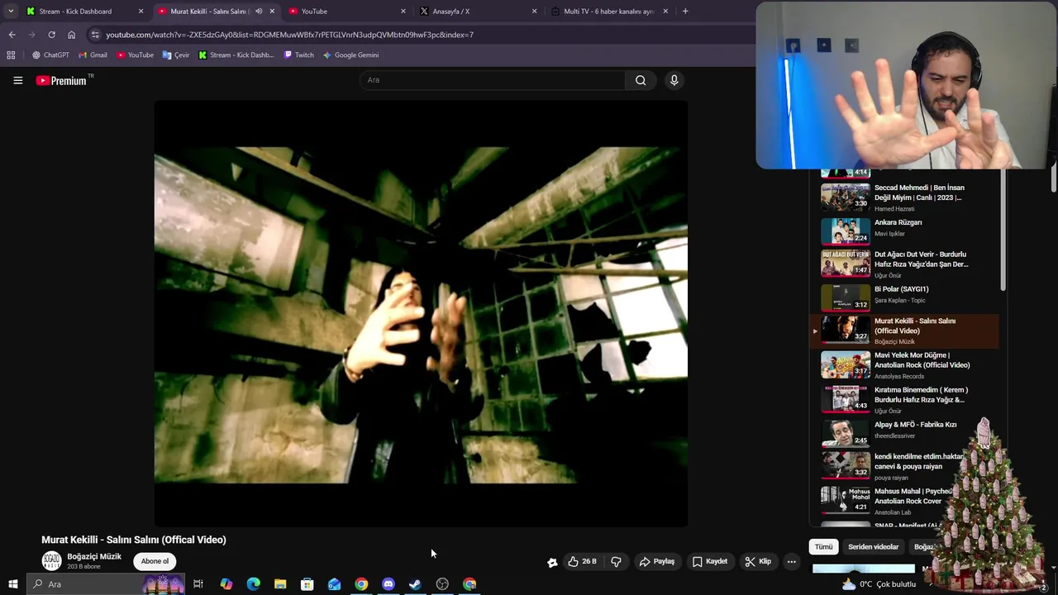Open the Stream - Kick Dashb... bookmark

[x=236, y=55]
